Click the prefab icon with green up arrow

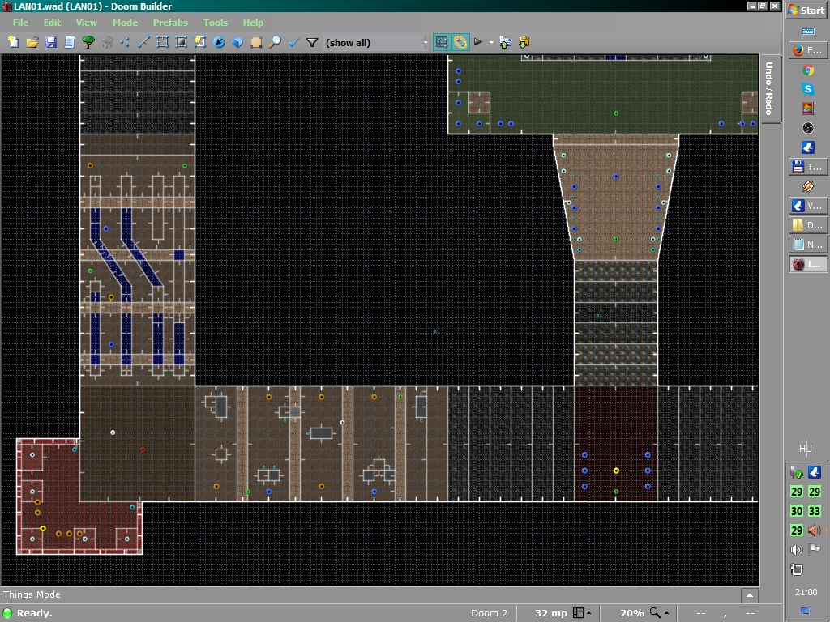[506, 42]
